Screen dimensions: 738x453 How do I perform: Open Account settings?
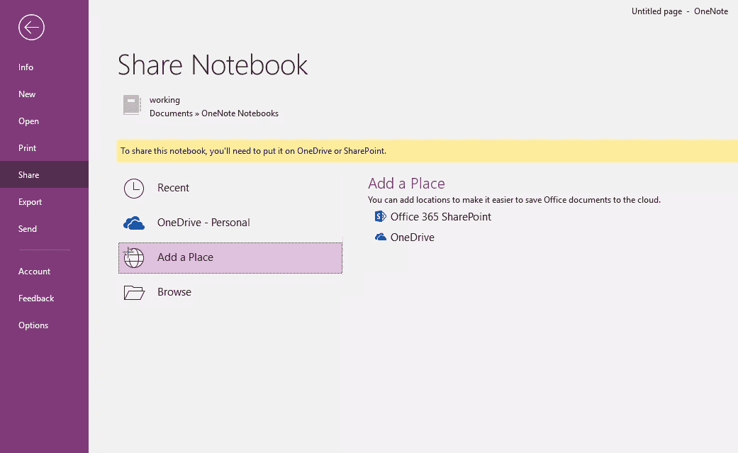[35, 272]
